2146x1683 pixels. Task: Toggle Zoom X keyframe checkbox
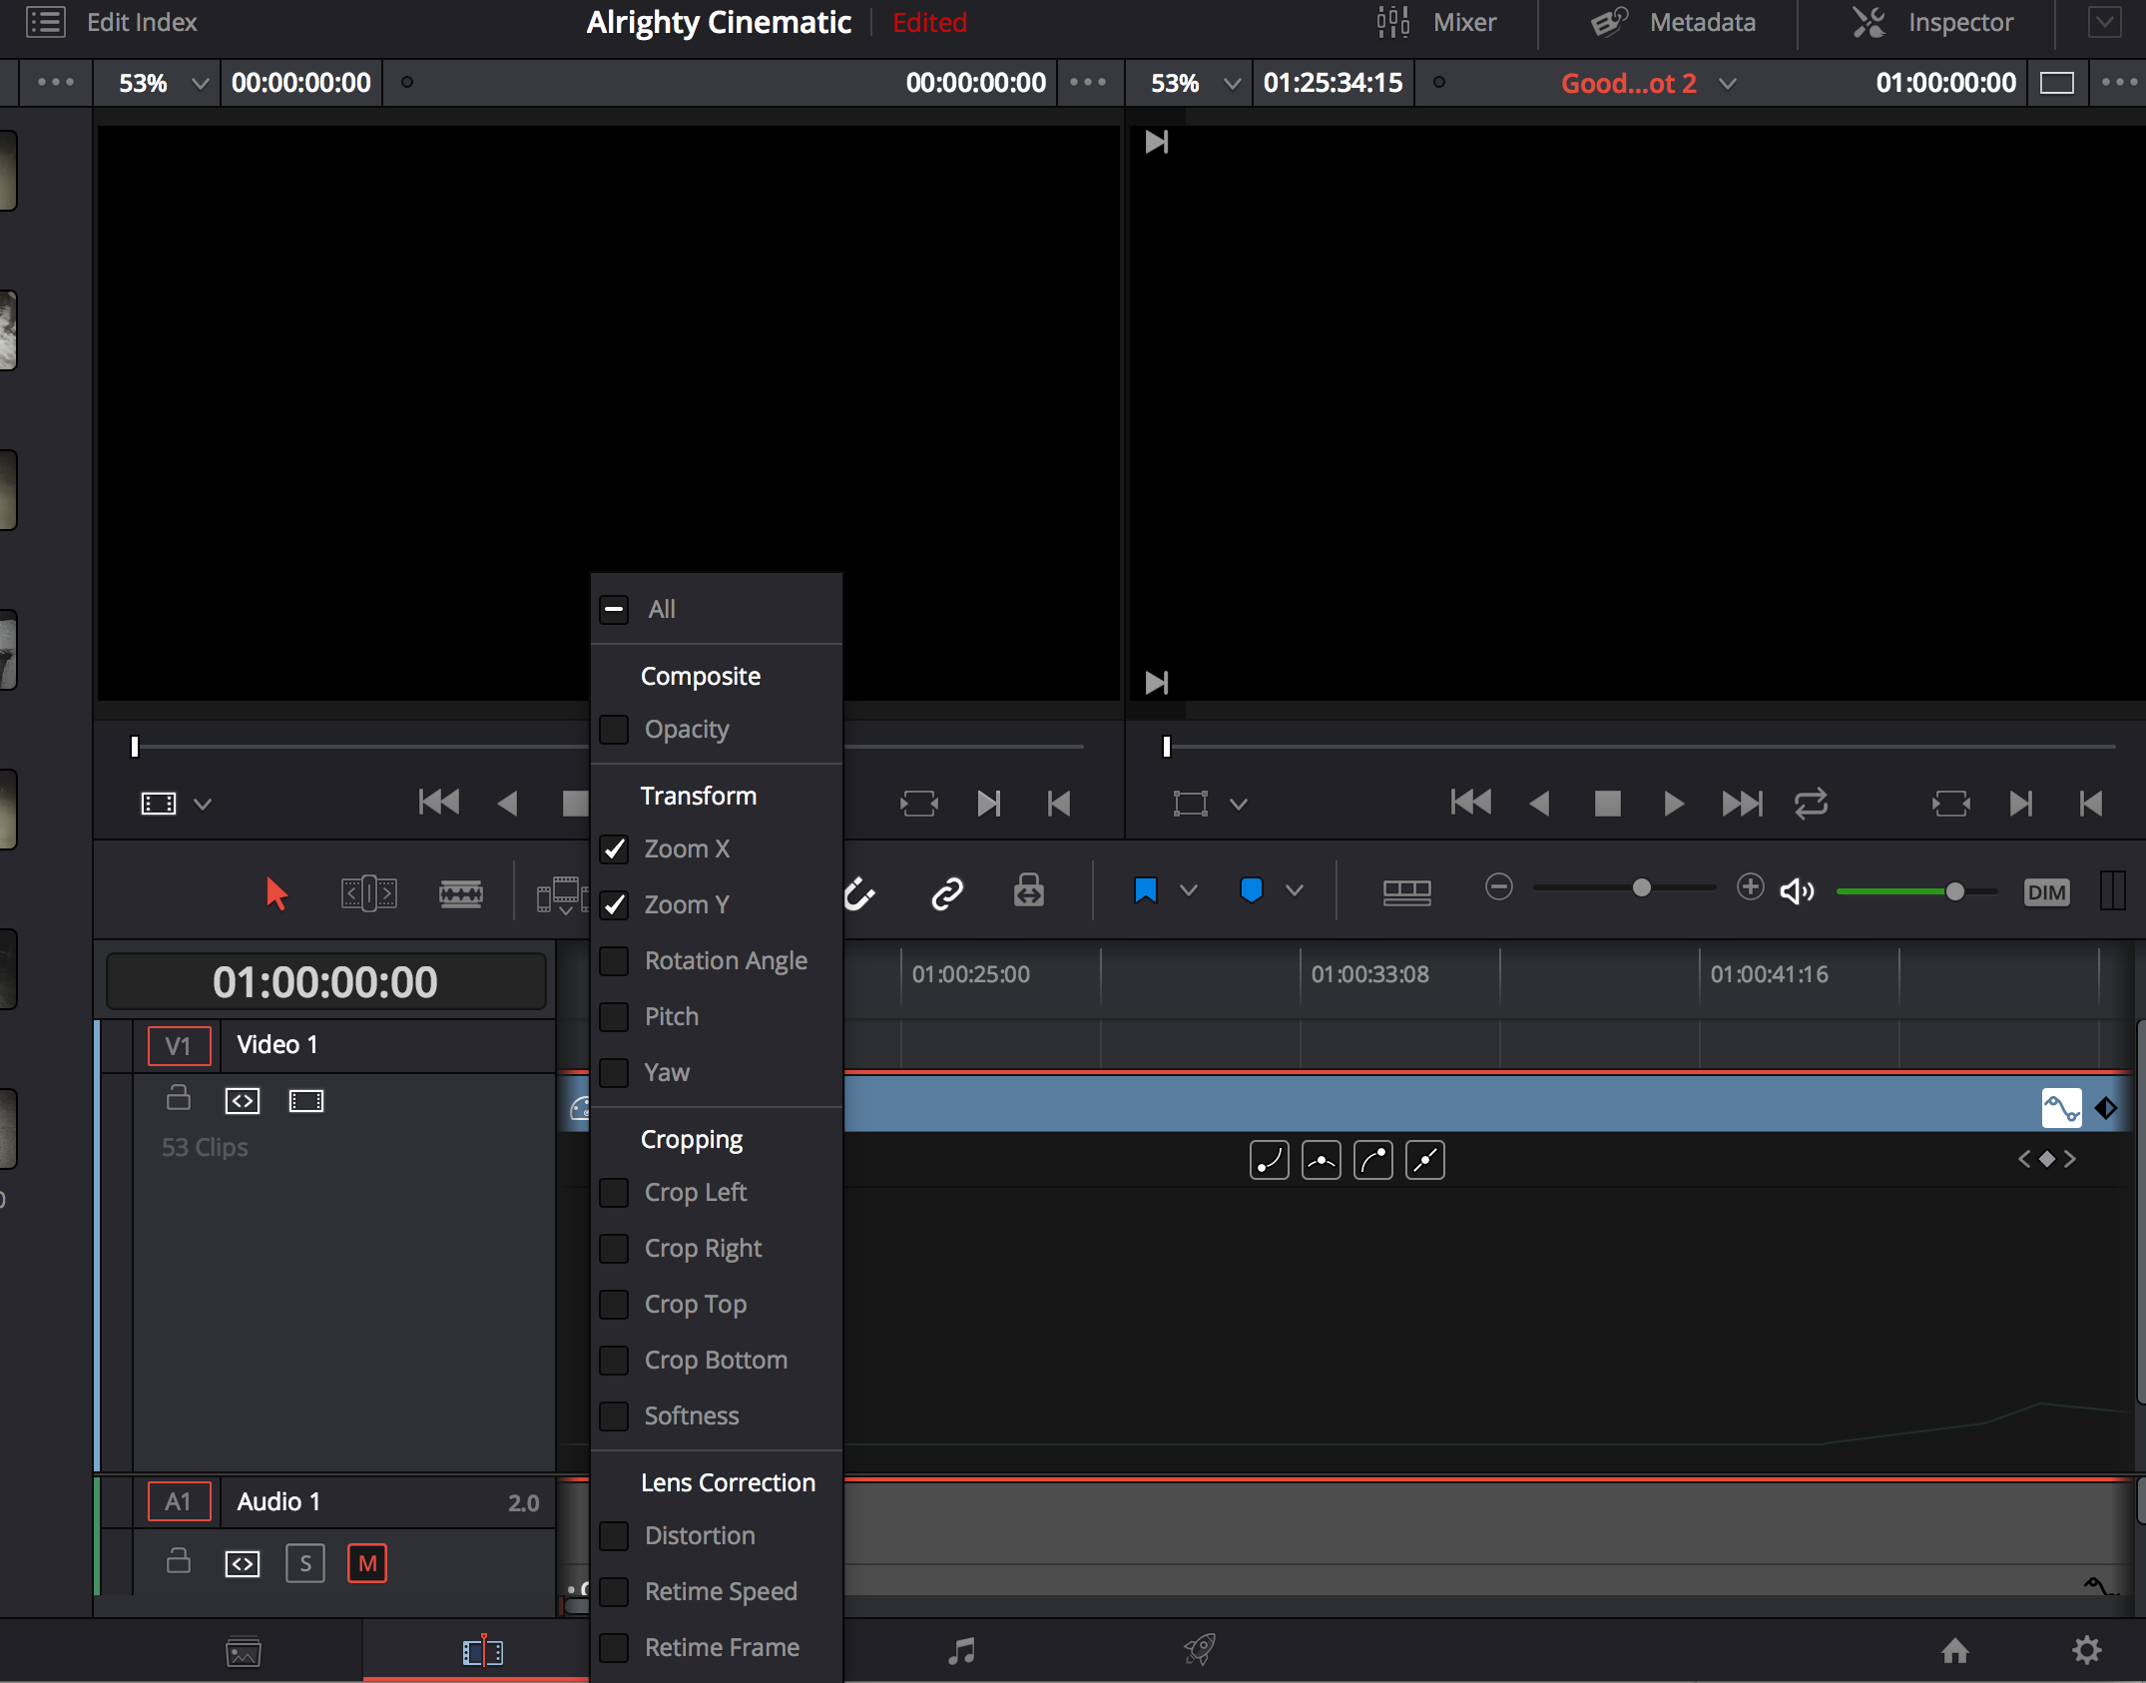coord(615,848)
